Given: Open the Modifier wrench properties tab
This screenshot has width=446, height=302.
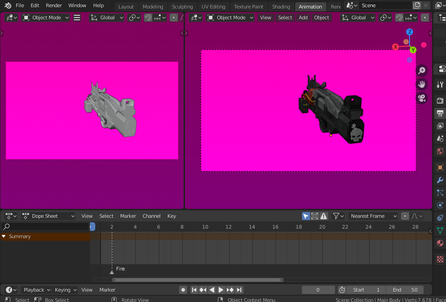Looking at the screenshot, I should pyautogui.click(x=440, y=180).
